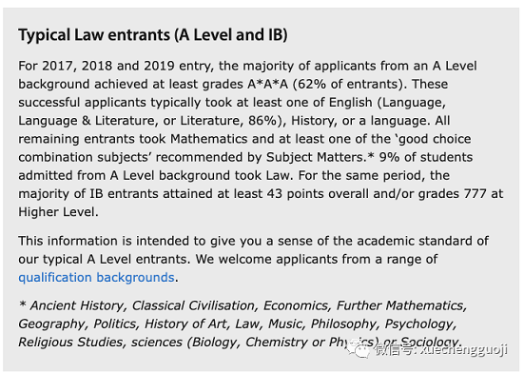The width and height of the screenshot is (524, 373).
Task: Click the Typical Law entrants heading
Action: point(153,35)
